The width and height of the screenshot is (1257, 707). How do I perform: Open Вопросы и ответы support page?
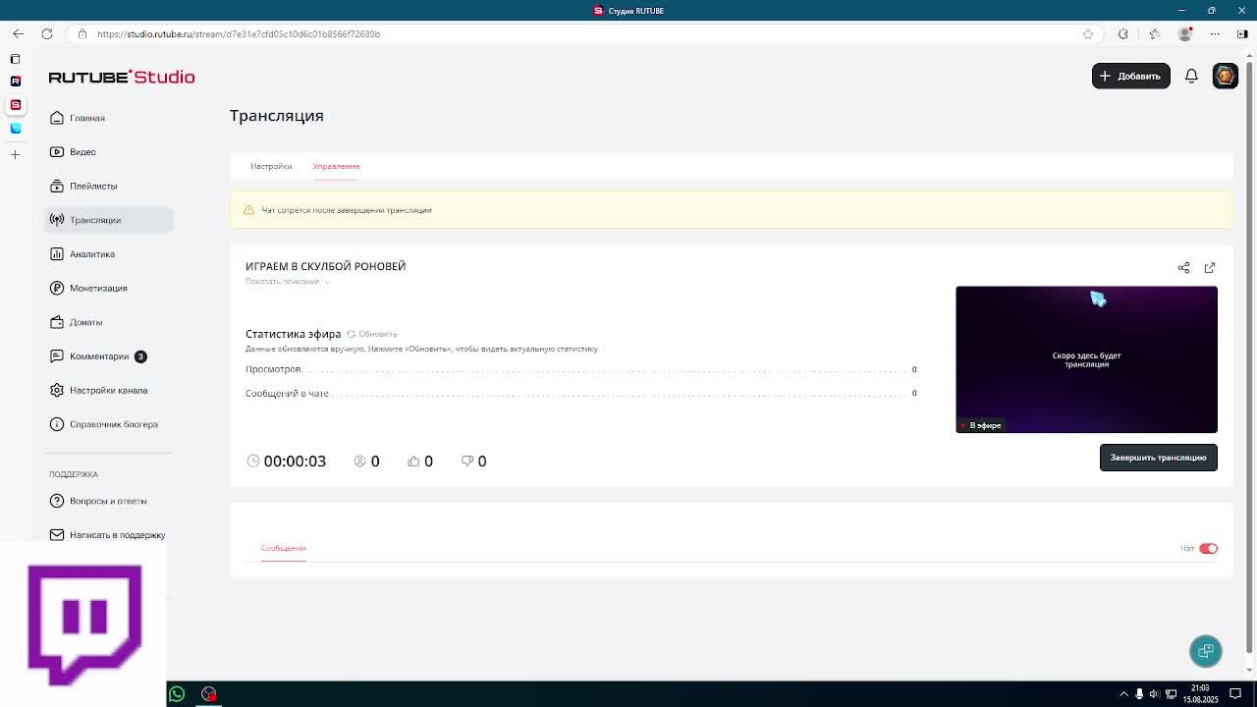pos(108,501)
